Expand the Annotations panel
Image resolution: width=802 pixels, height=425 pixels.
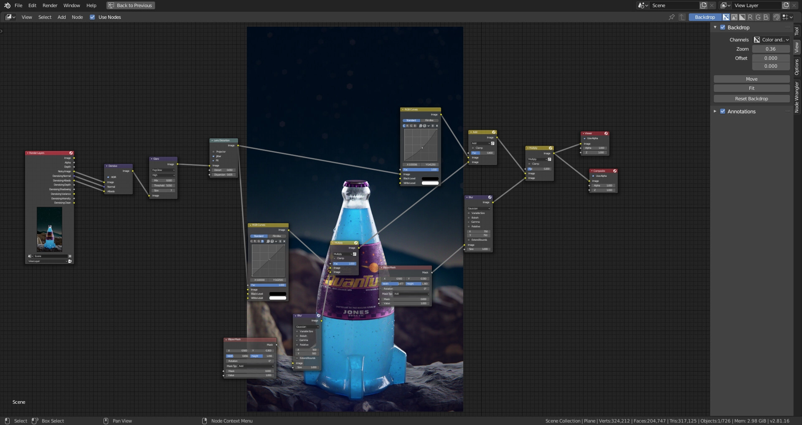(715, 112)
